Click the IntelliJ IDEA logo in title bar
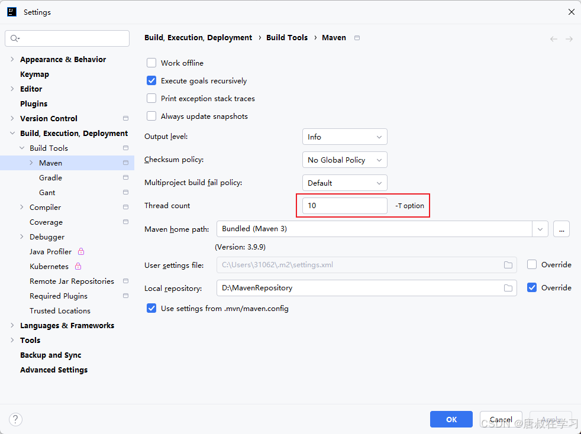Viewport: 581px width, 434px height. tap(12, 12)
